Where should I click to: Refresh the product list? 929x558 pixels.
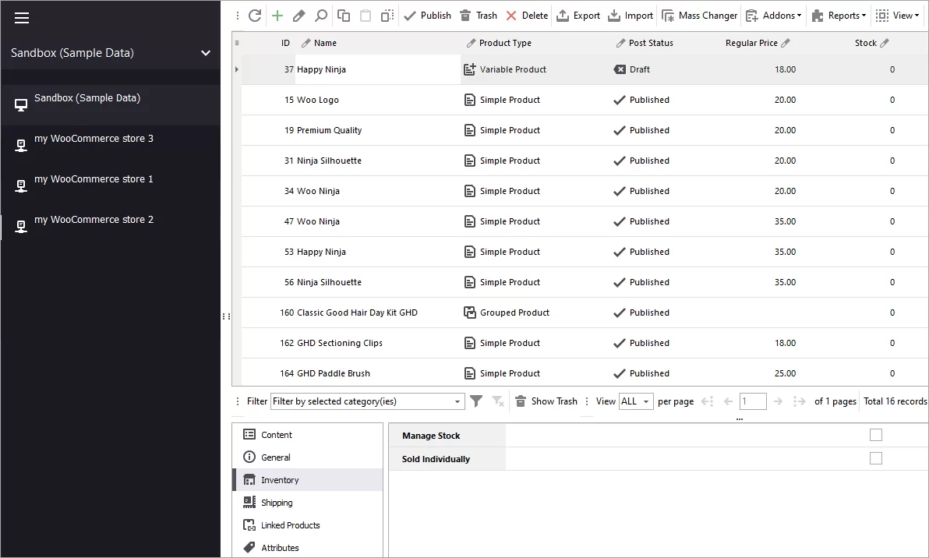255,15
